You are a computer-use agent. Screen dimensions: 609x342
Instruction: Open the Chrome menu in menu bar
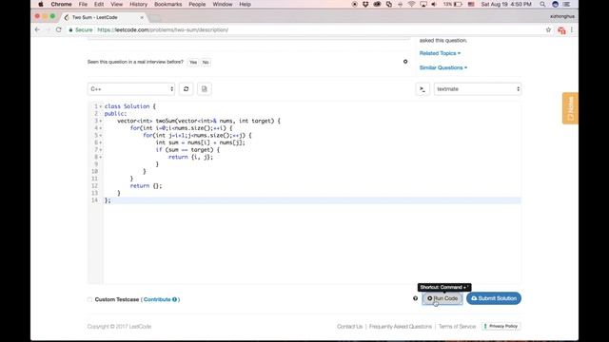61,4
